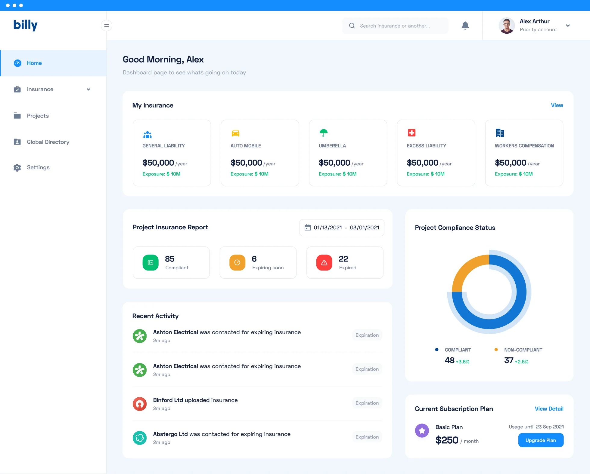Click the red Expired warning icon

click(324, 263)
